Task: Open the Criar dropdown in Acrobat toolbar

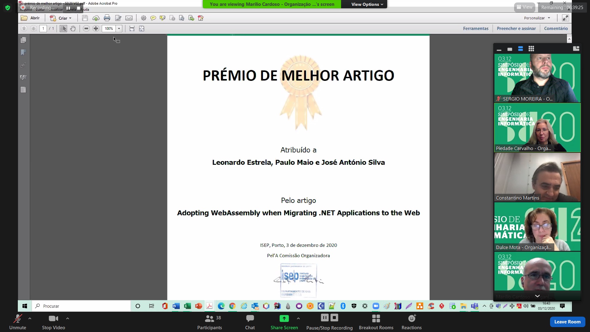Action: point(61,18)
